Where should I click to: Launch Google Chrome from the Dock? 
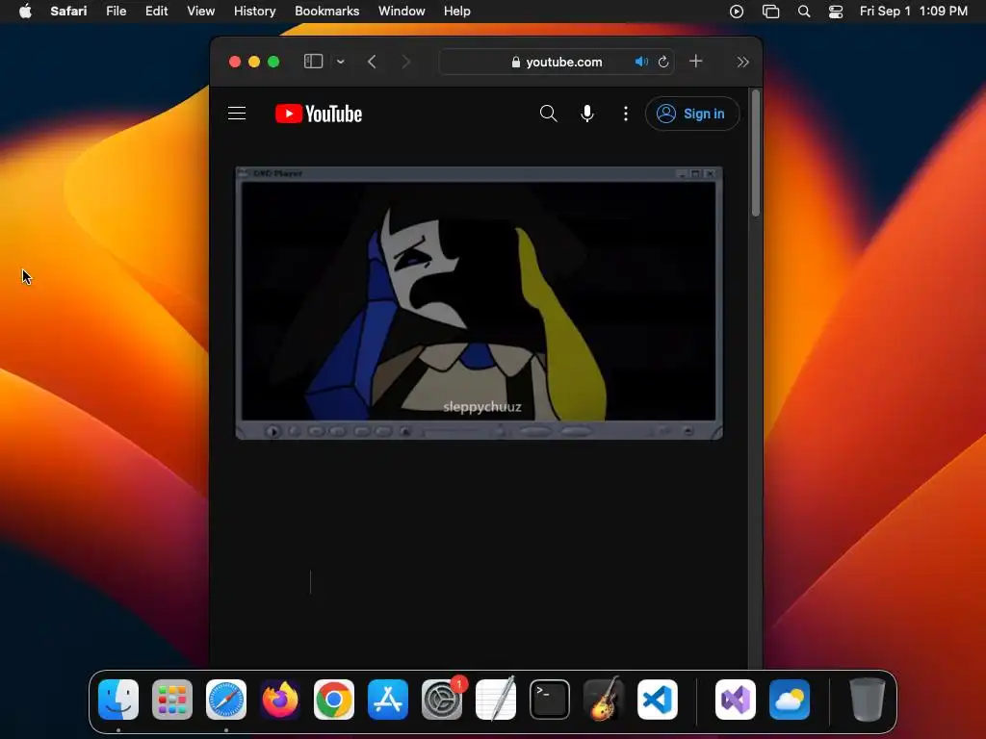pyautogui.click(x=334, y=700)
